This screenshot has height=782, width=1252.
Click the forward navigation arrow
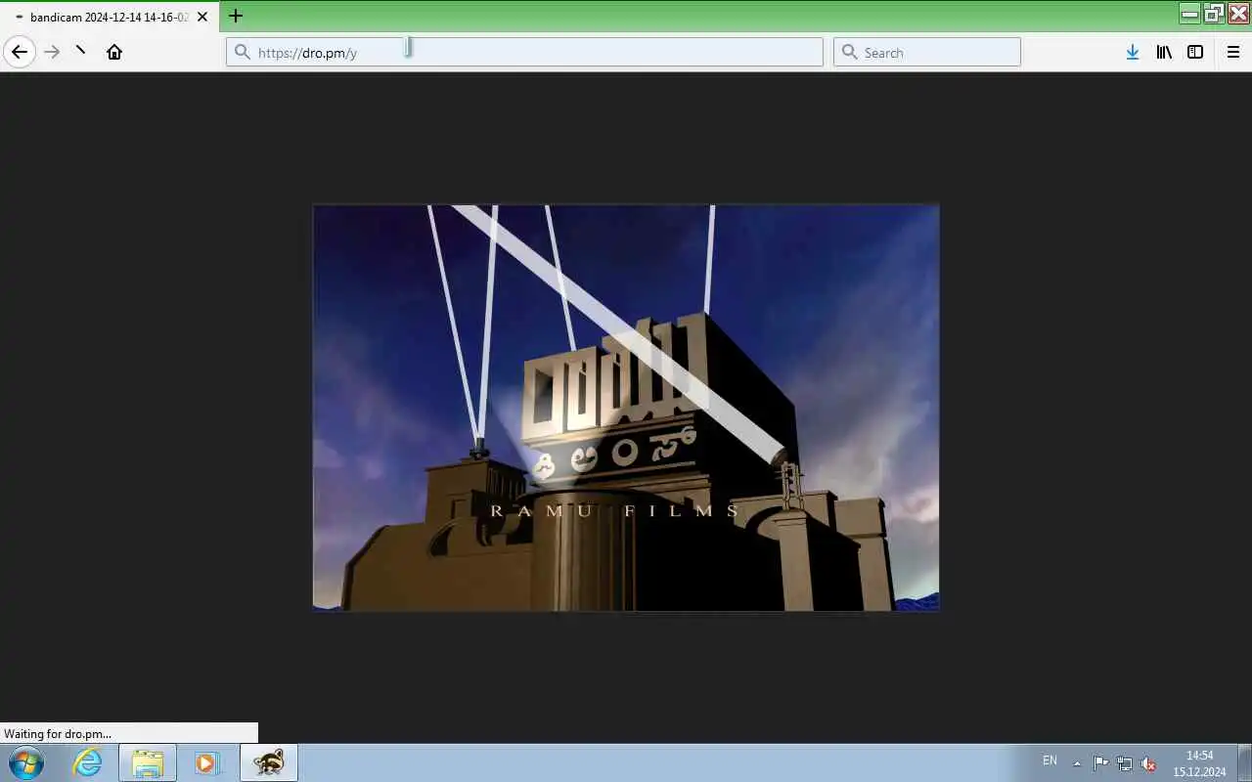click(52, 52)
